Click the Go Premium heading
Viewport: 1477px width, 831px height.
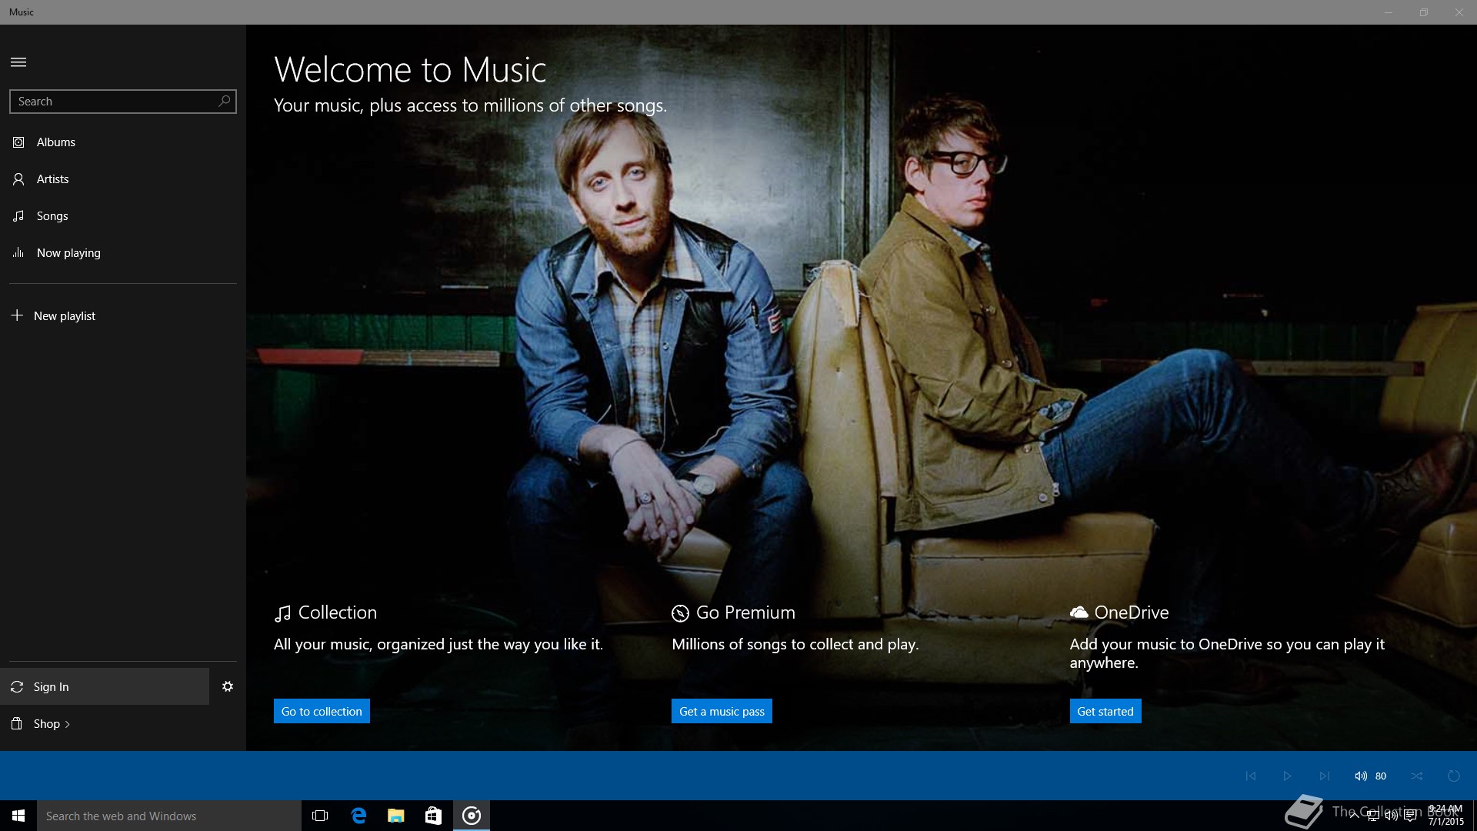[x=745, y=612]
